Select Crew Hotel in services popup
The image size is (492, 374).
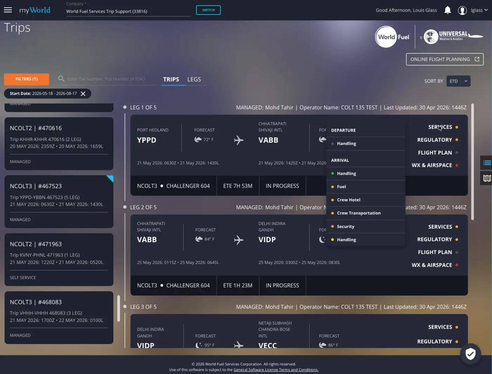[x=365, y=200]
